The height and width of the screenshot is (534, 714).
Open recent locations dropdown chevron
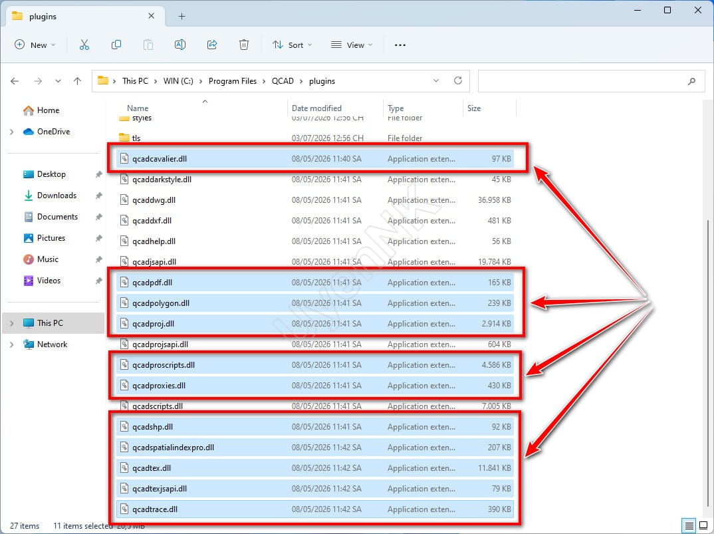click(58, 81)
